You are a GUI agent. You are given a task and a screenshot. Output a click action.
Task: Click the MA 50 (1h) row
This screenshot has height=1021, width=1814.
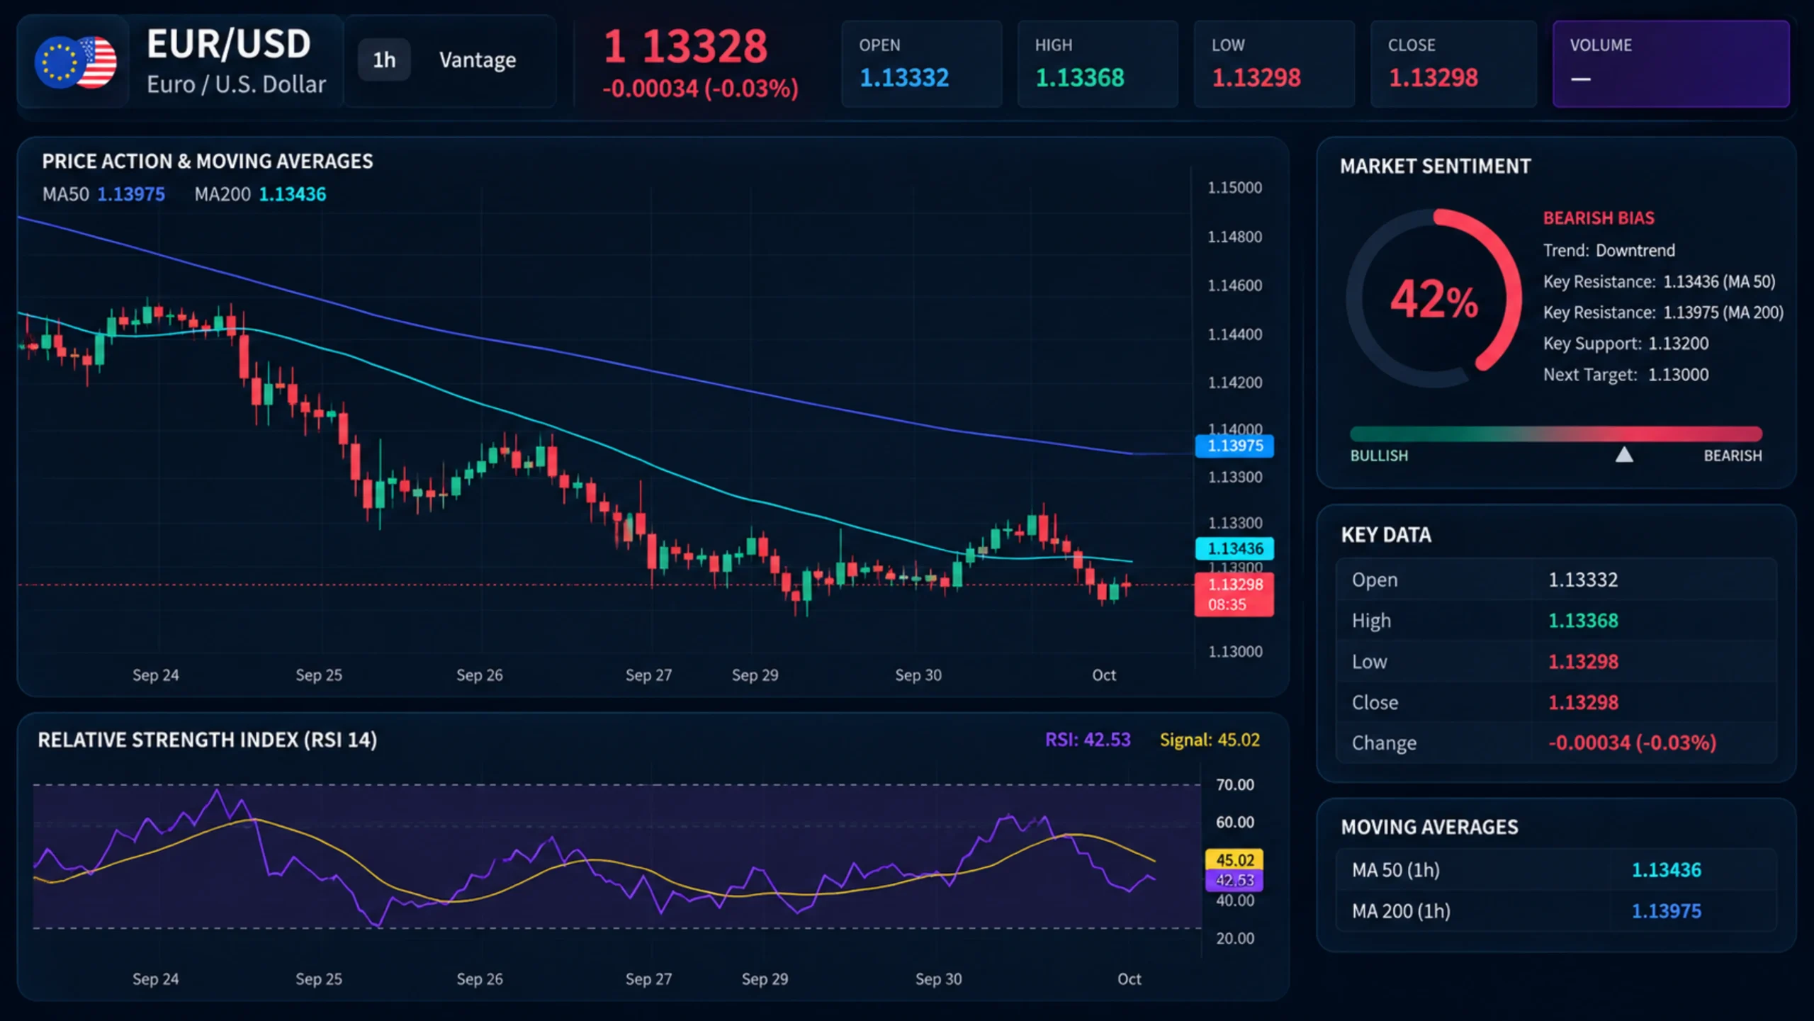coord(1556,870)
